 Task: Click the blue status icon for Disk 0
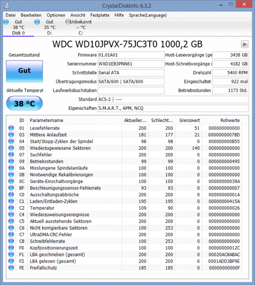pyautogui.click(x=6, y=22)
